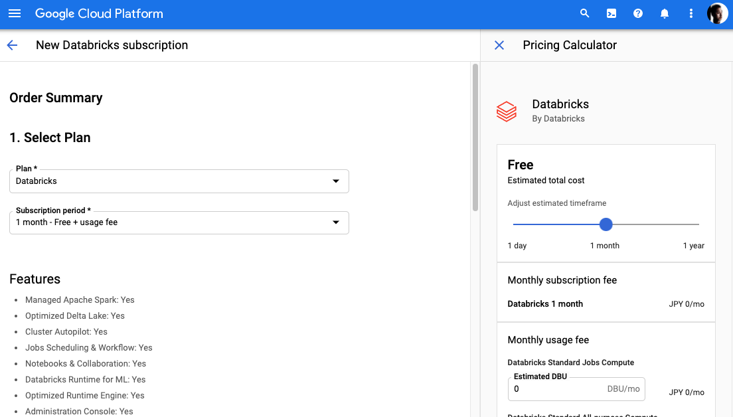Open the three-dot settings menu
The width and height of the screenshot is (733, 417).
point(691,13)
